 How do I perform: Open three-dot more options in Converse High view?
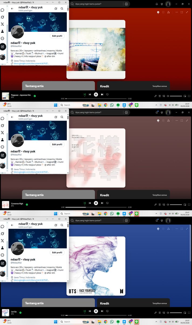coord(177,121)
